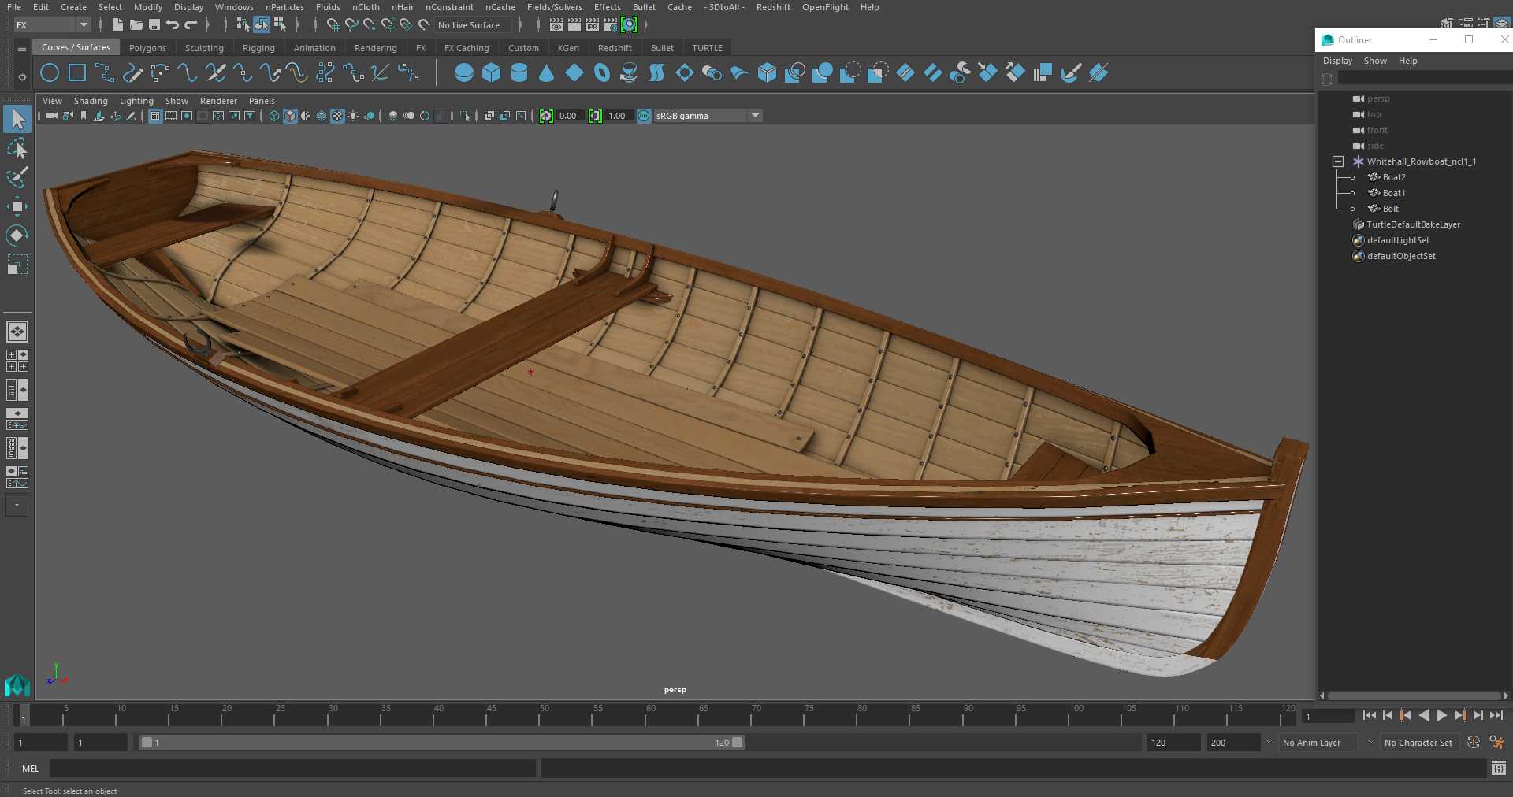Screen dimensions: 1513x797
Task: Open the Fields/Solvers menu
Action: point(555,7)
